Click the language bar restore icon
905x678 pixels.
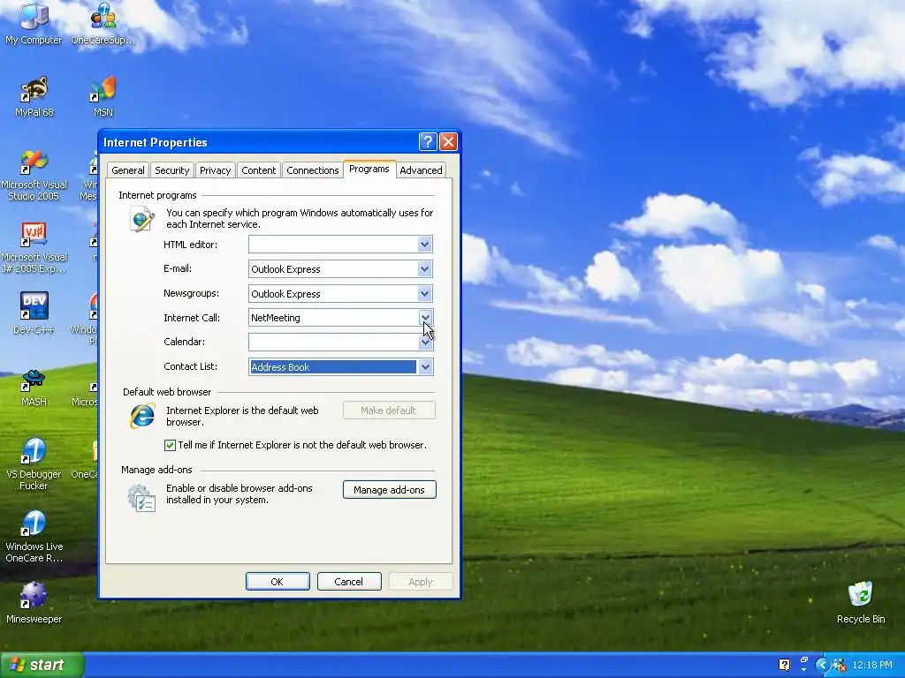click(804, 659)
